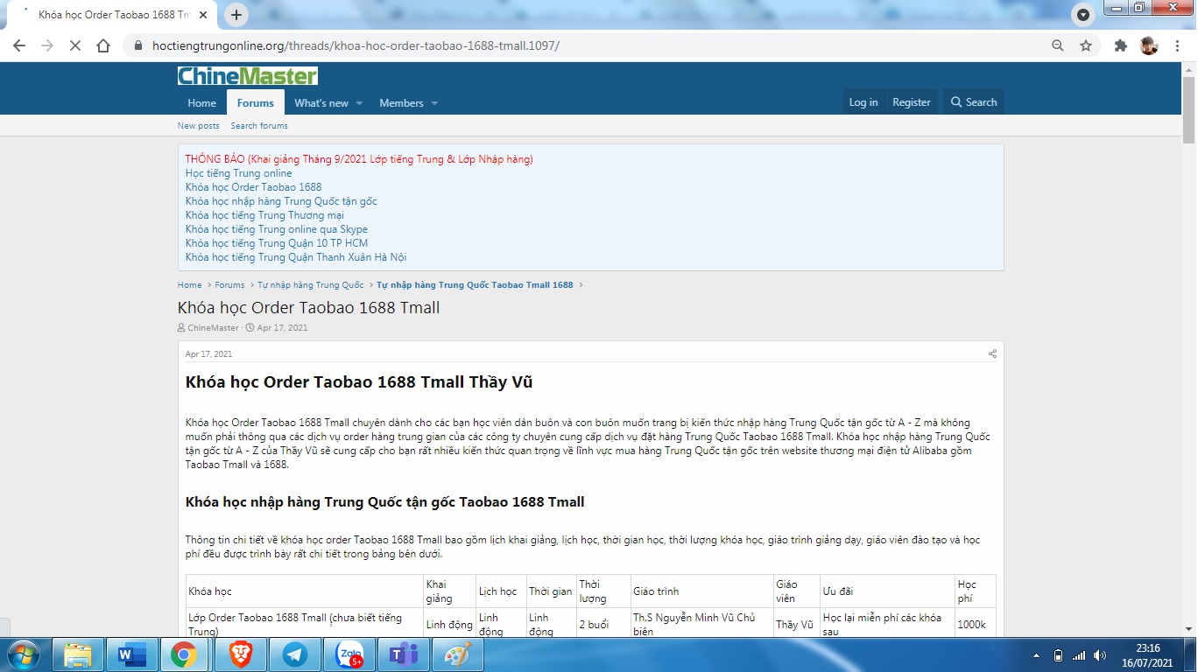Open the Khóa học Order Taobao 1688 link
This screenshot has height=672, width=1198.
254,187
